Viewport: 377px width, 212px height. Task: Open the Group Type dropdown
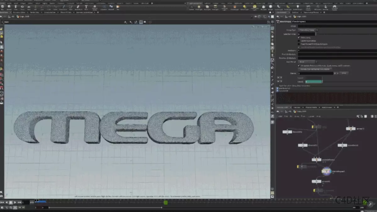[307, 30]
